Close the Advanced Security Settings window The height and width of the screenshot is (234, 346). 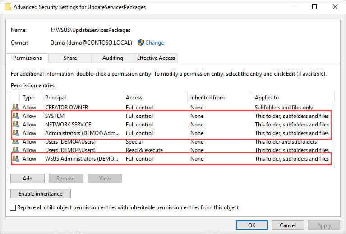[335, 7]
